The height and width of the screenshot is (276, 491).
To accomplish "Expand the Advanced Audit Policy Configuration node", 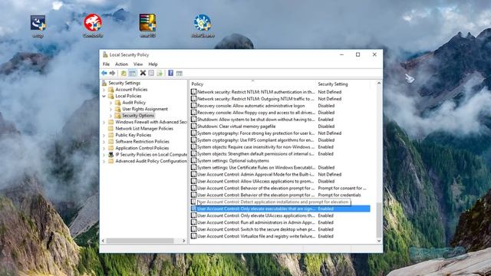I will pos(104,162).
